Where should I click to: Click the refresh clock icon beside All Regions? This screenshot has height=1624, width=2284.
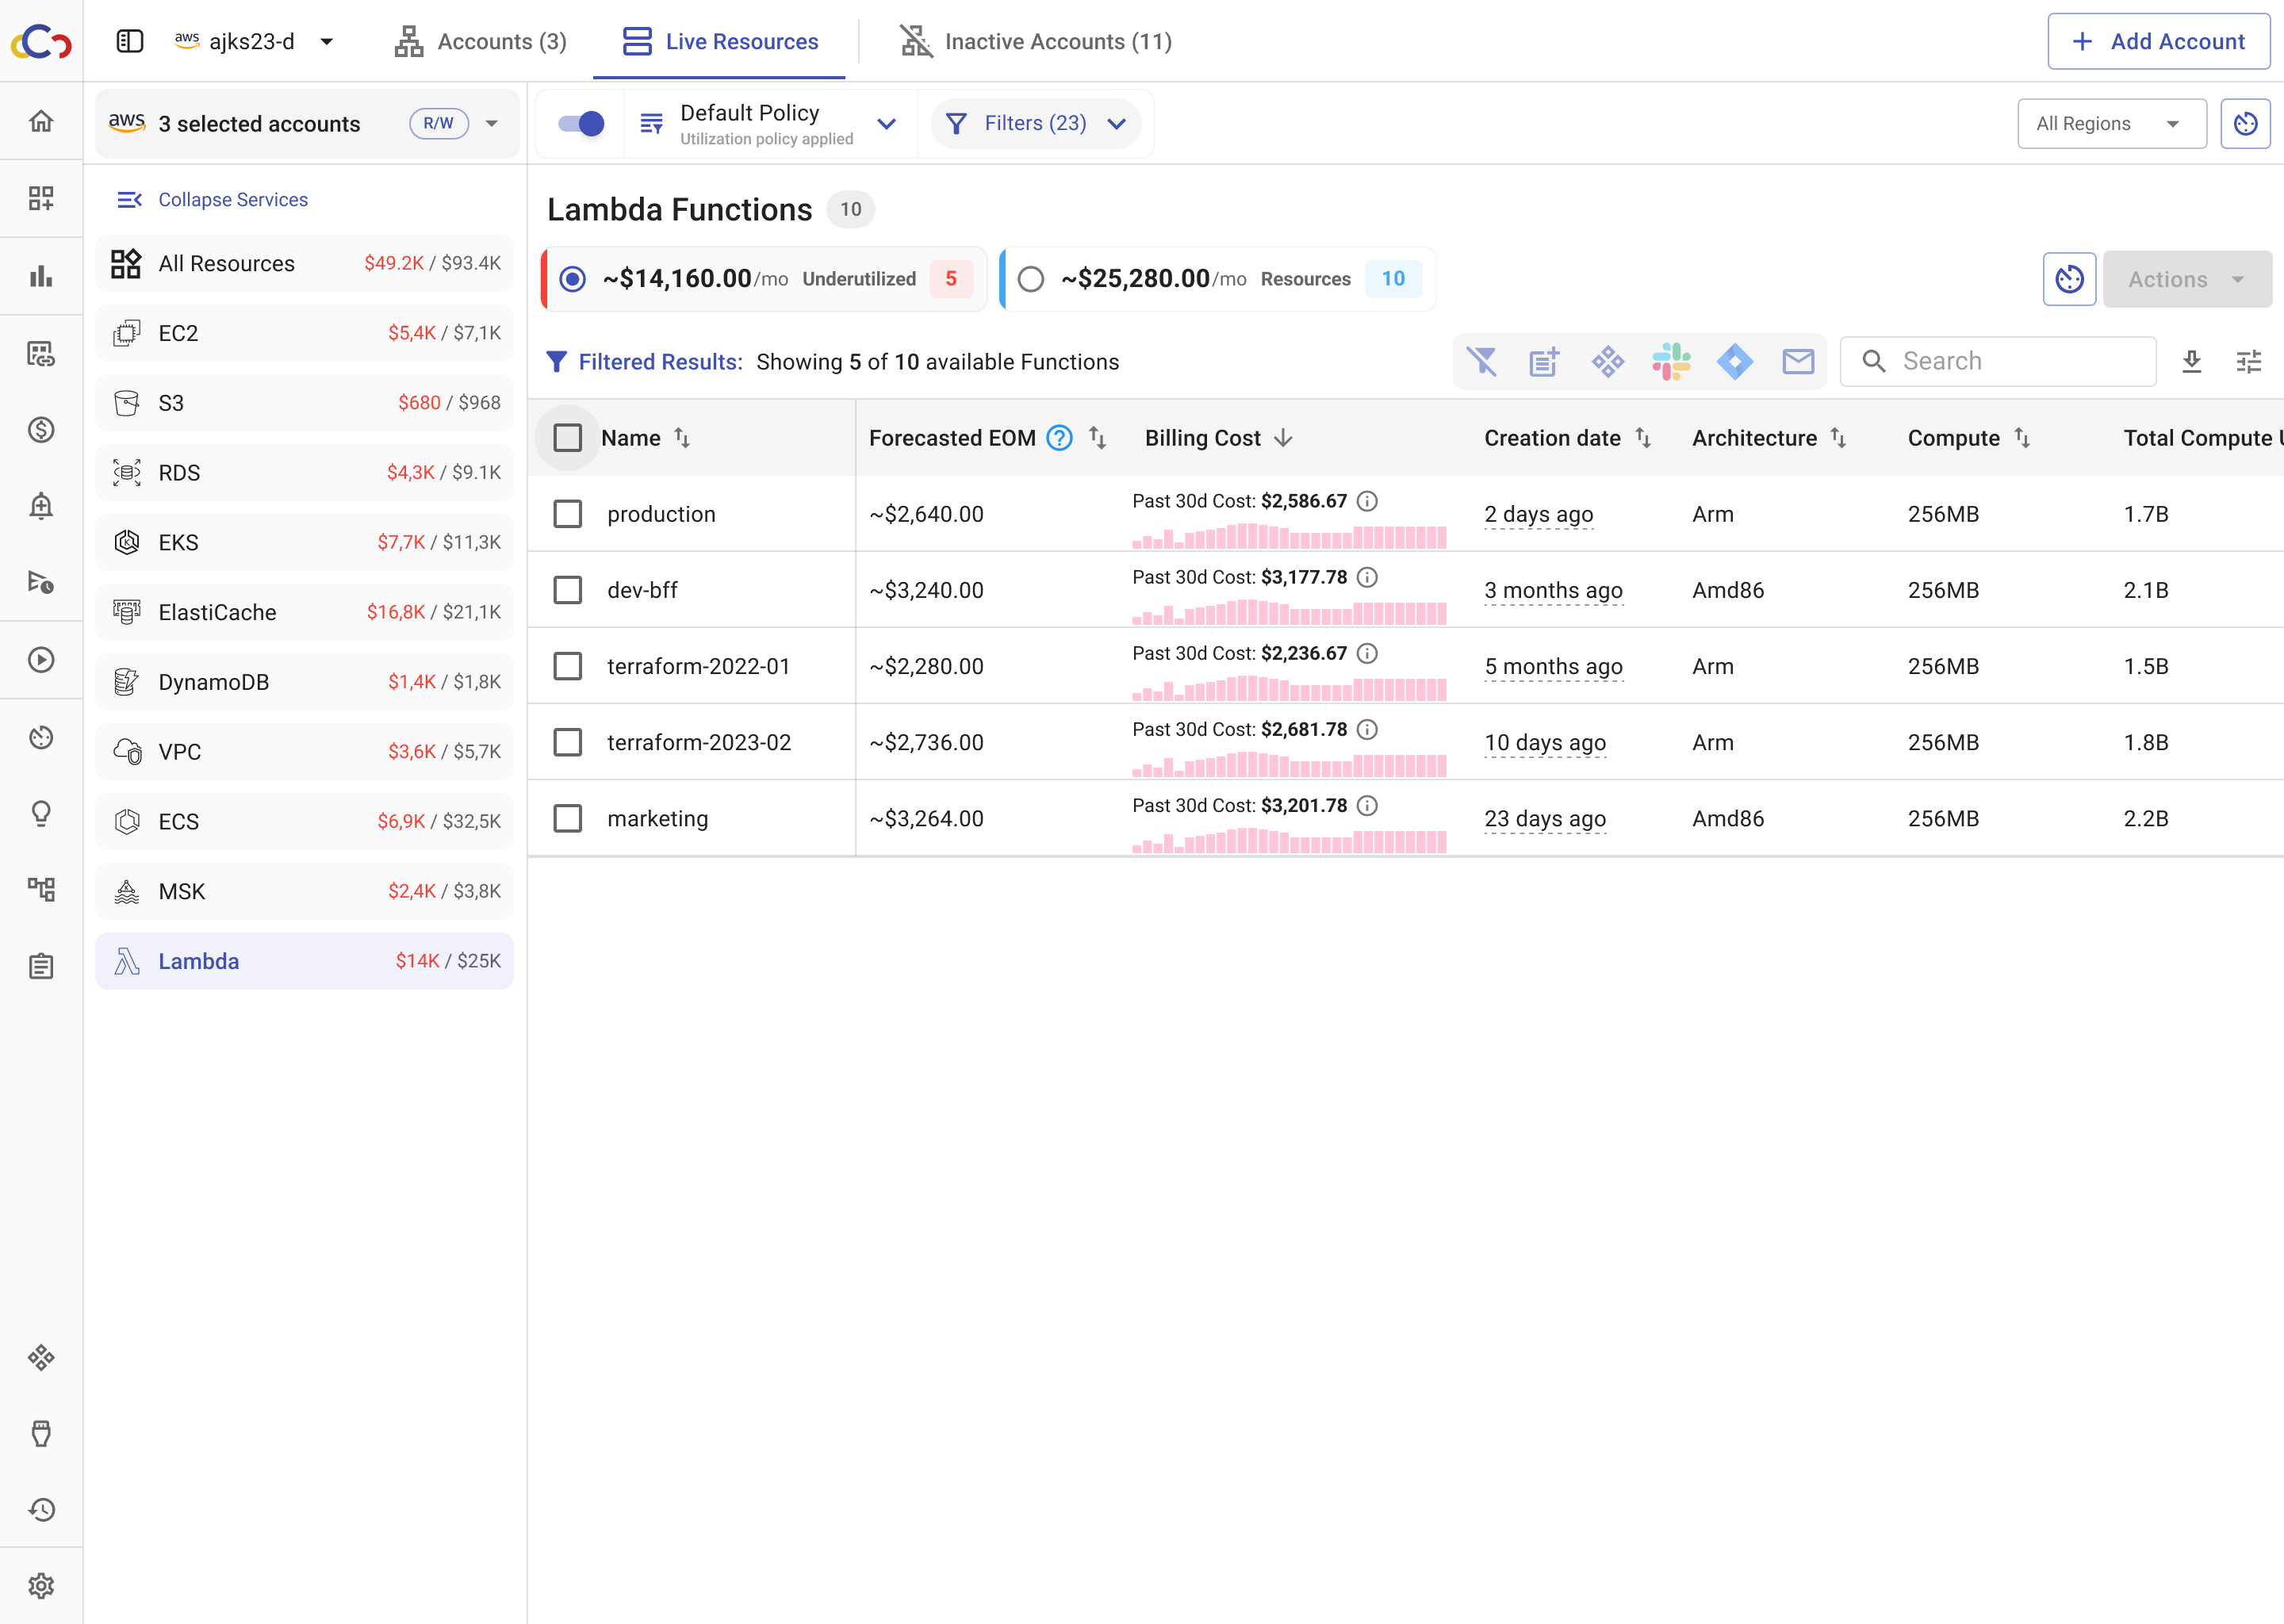pos(2246,123)
